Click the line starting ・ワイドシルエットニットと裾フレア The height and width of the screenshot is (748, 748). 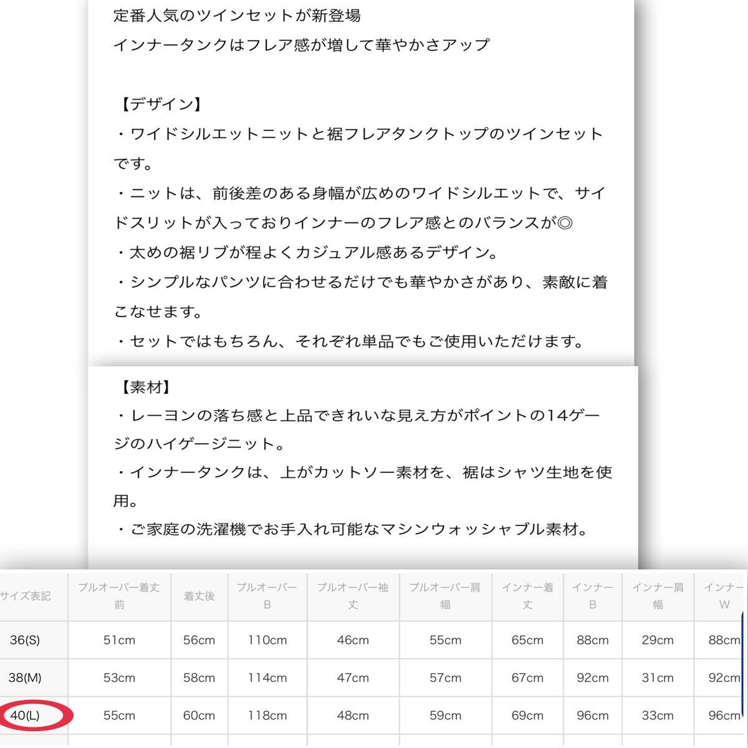pos(359,134)
